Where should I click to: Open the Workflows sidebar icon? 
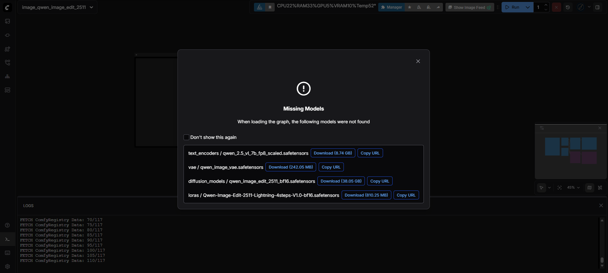coord(7,62)
